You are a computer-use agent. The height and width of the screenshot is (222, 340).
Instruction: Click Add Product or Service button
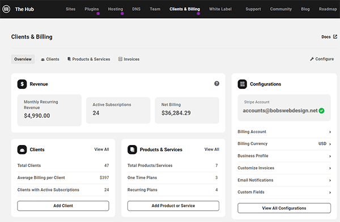(173, 206)
